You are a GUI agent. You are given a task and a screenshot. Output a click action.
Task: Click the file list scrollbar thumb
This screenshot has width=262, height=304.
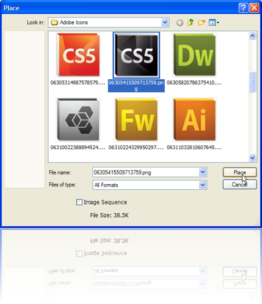[252, 82]
